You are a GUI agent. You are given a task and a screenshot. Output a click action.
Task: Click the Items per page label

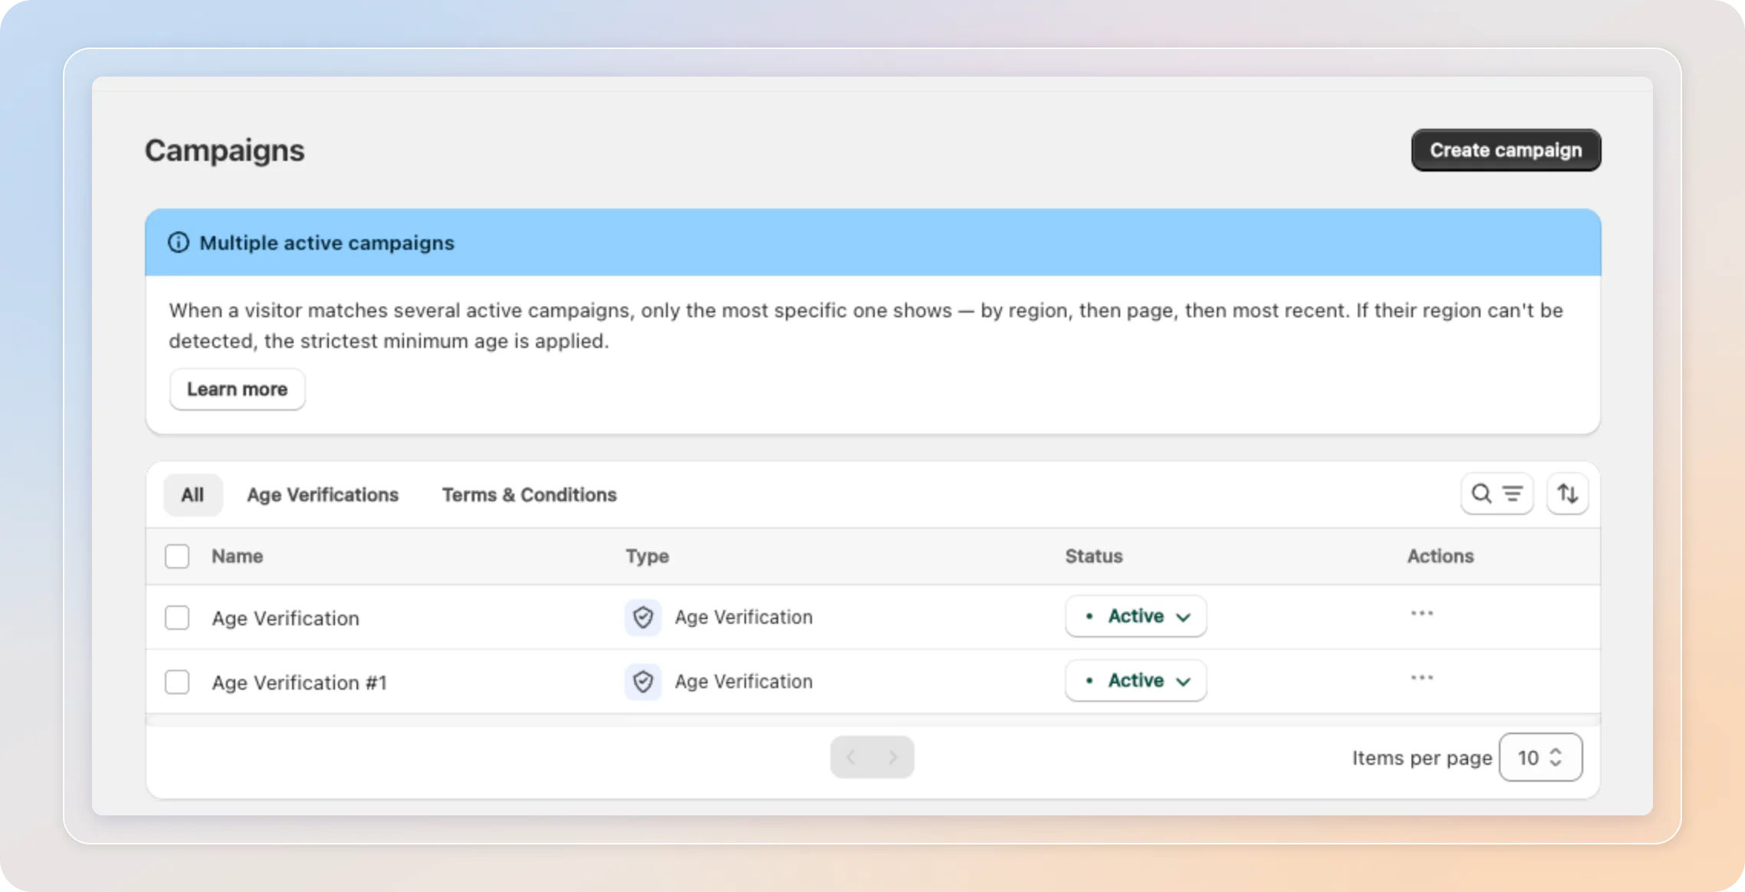(1421, 758)
